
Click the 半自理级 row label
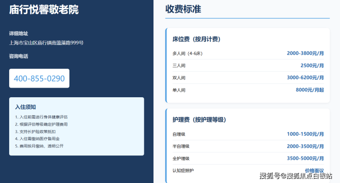point(181,146)
